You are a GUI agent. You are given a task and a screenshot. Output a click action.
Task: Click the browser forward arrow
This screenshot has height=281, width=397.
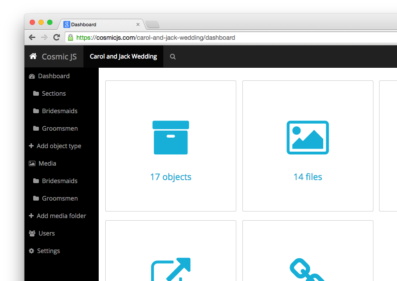44,38
